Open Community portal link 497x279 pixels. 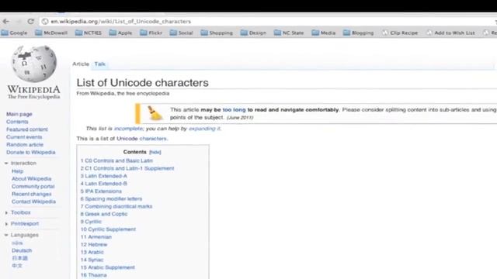coord(33,186)
